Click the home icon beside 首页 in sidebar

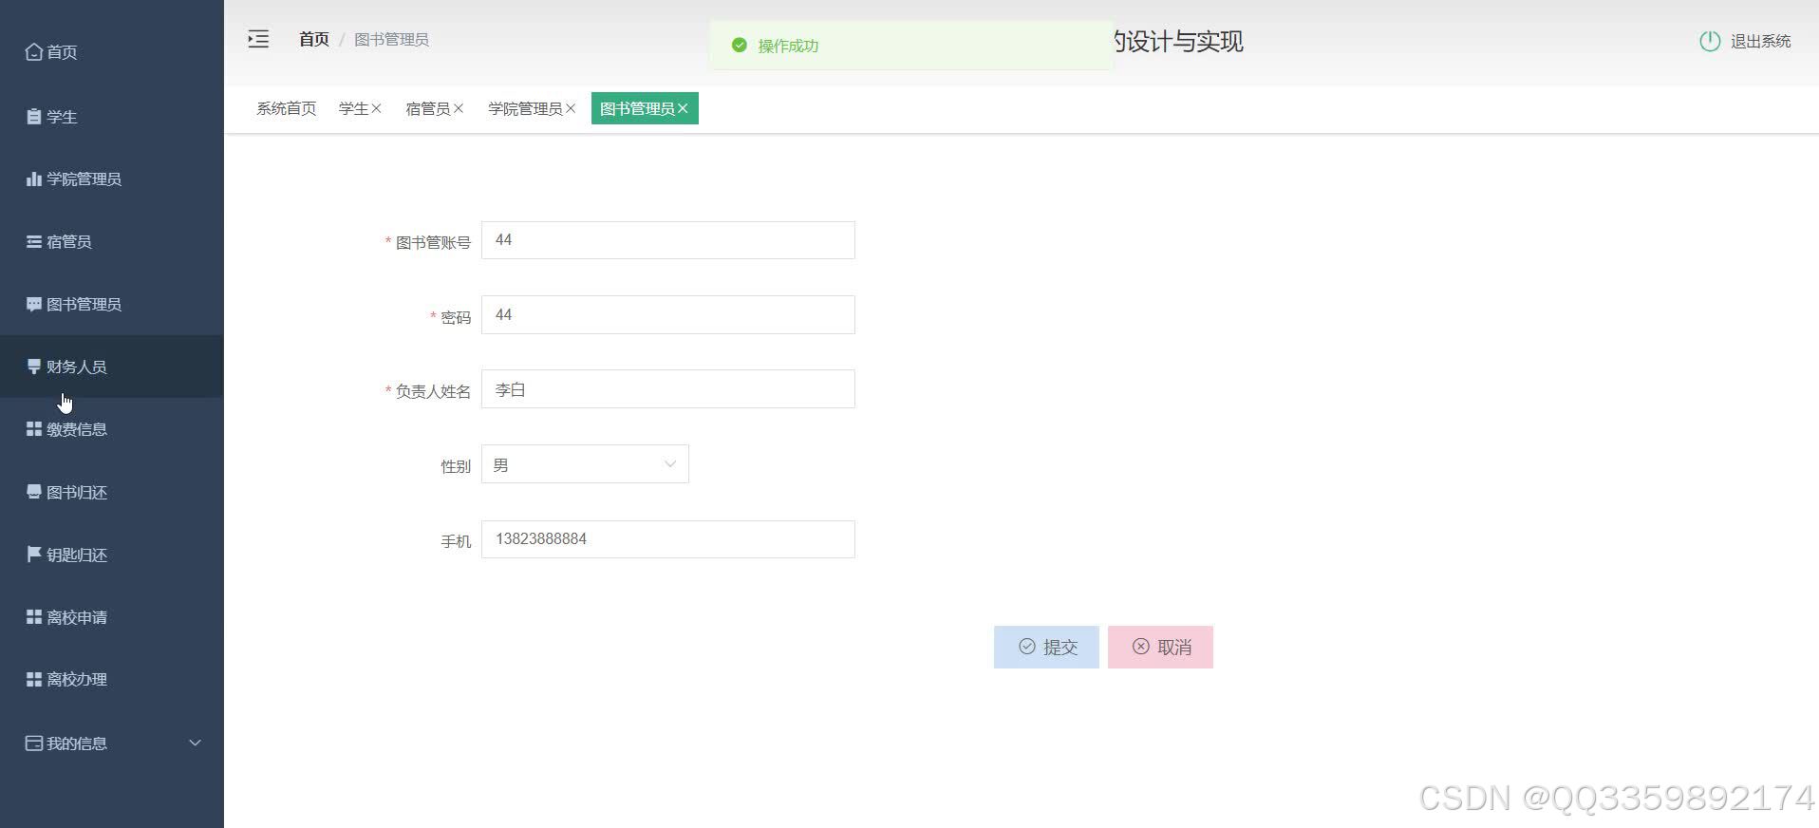(x=34, y=52)
